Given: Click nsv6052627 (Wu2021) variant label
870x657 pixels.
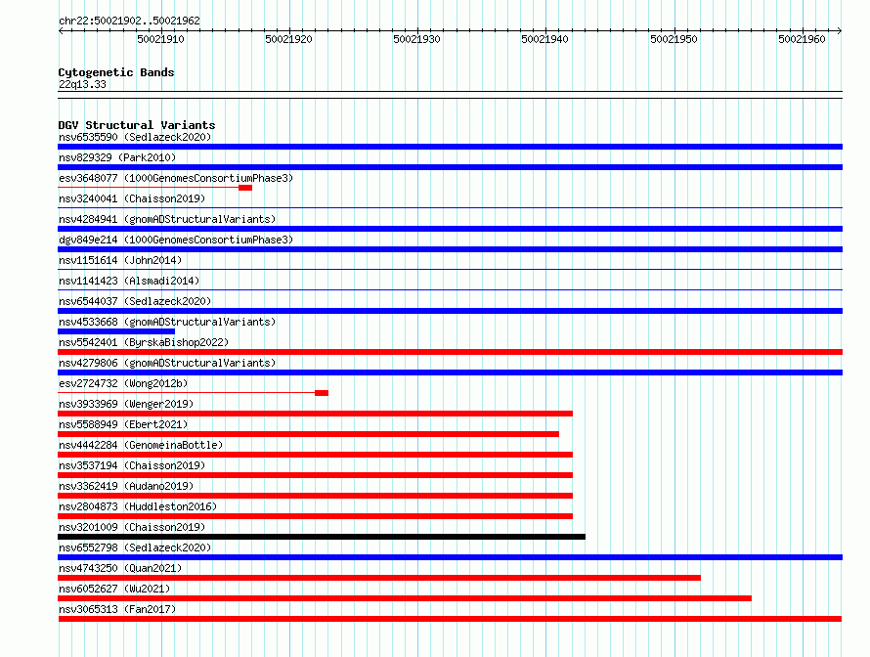Looking at the screenshot, I should pyautogui.click(x=114, y=589).
